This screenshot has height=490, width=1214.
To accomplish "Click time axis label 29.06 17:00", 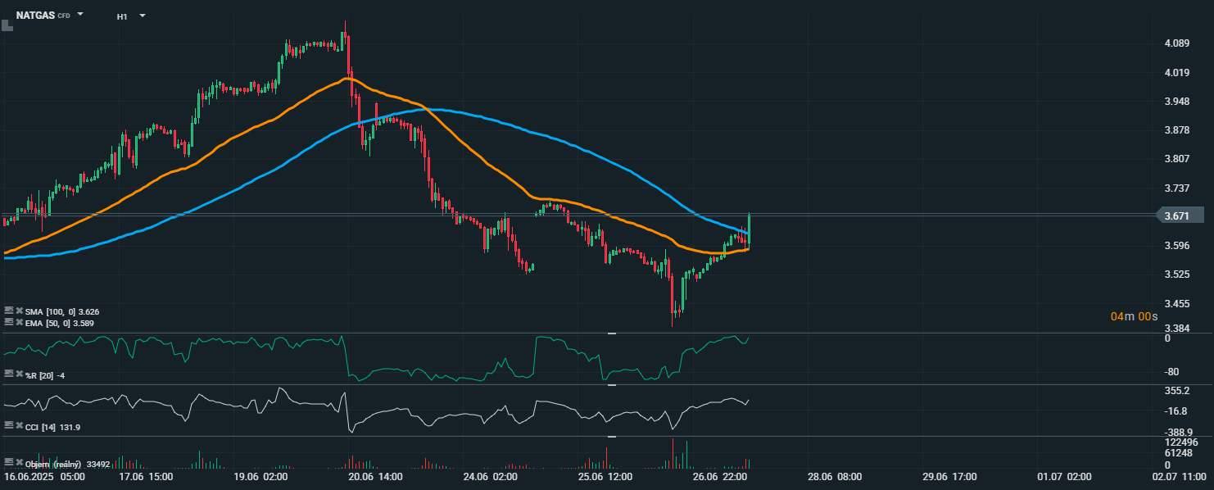I will coord(949,476).
